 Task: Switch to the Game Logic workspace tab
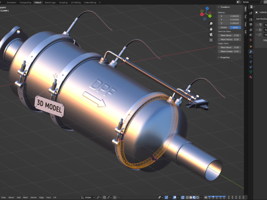pyautogui.click(x=50, y=3)
